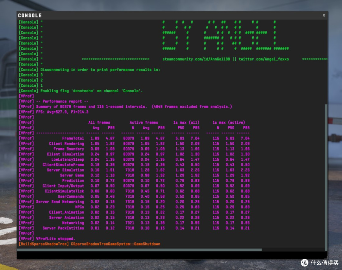The image size is (342, 270).
Task: Click the steamcommunity.com/id/AnnGell88 text
Action: click(x=196, y=59)
